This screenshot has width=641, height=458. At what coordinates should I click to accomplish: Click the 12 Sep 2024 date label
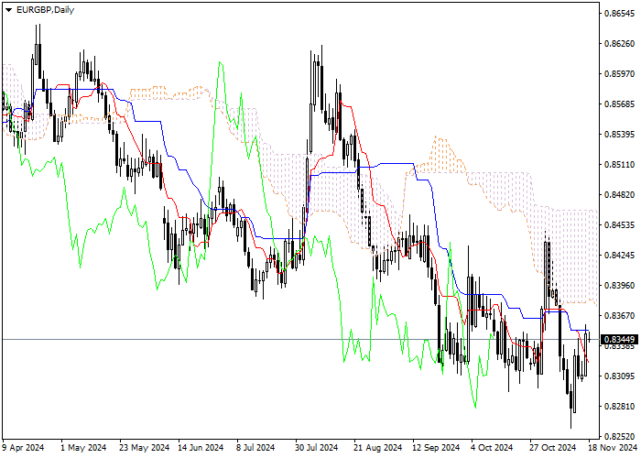click(436, 448)
